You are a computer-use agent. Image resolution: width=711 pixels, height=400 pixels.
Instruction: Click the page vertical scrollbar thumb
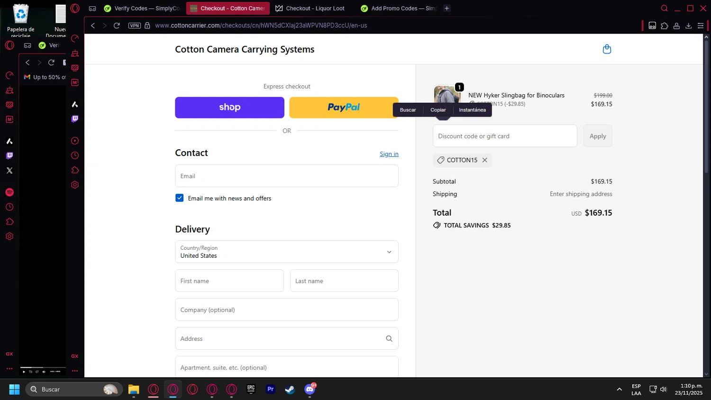point(707,107)
